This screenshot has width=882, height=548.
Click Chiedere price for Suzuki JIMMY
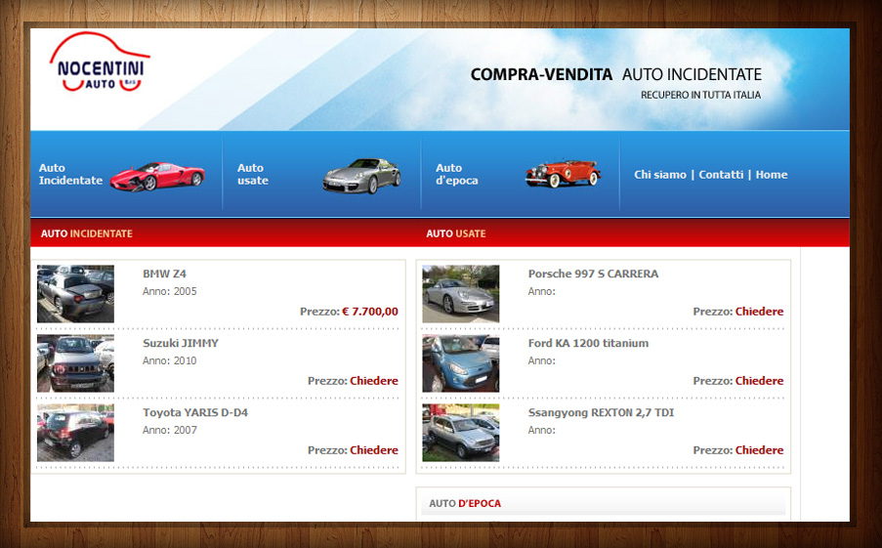374,381
